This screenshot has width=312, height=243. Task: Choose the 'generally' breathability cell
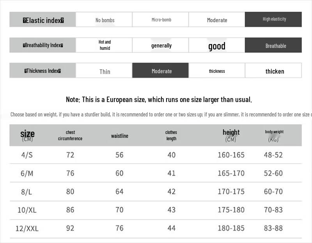point(161,46)
